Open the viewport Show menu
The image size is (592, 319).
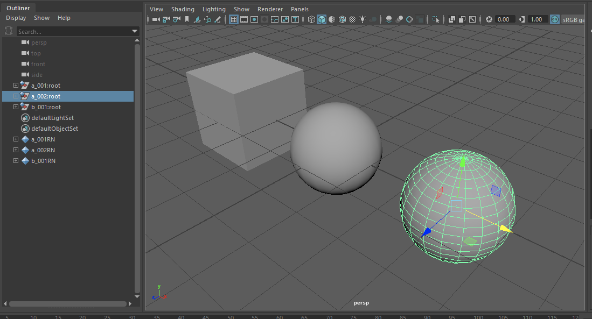pos(241,9)
